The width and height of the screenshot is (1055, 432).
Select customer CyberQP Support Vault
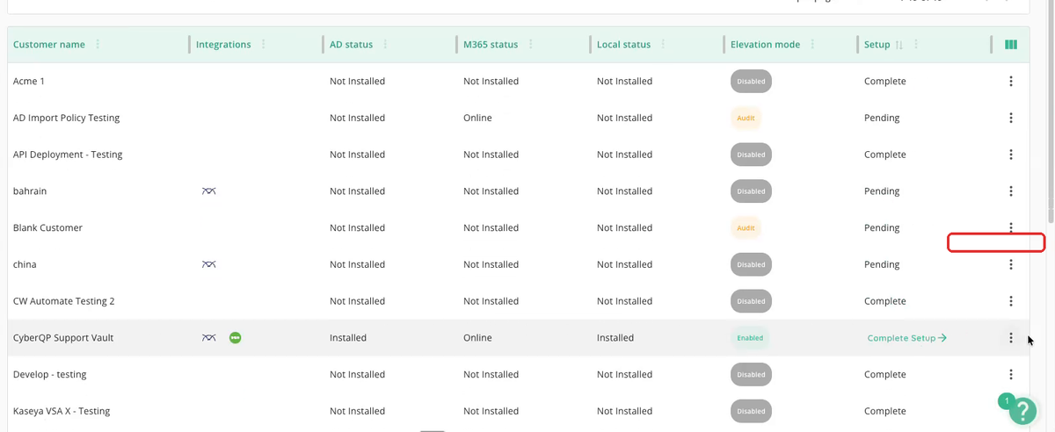(63, 338)
